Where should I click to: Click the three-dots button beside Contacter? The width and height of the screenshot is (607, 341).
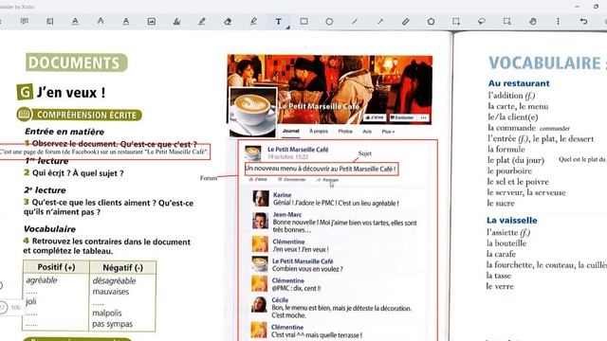tap(424, 117)
